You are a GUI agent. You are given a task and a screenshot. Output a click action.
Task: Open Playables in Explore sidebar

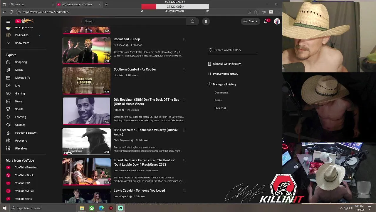(x=21, y=148)
